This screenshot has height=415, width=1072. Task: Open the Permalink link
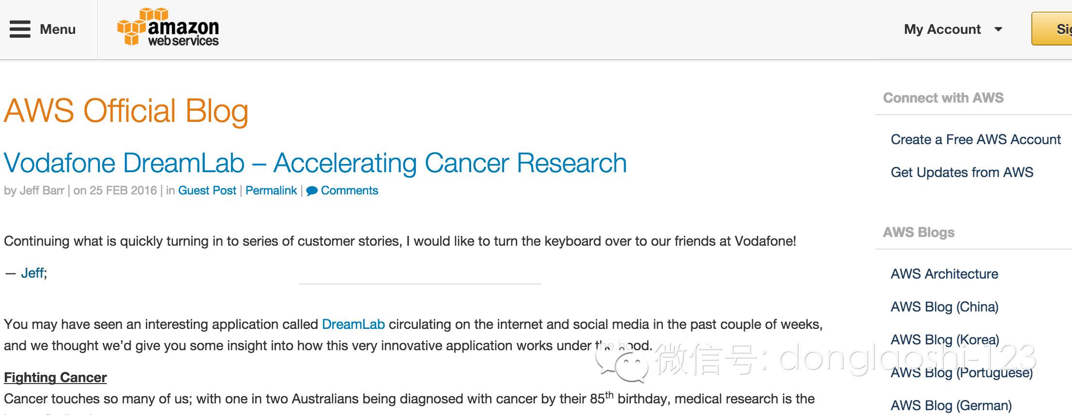271,191
